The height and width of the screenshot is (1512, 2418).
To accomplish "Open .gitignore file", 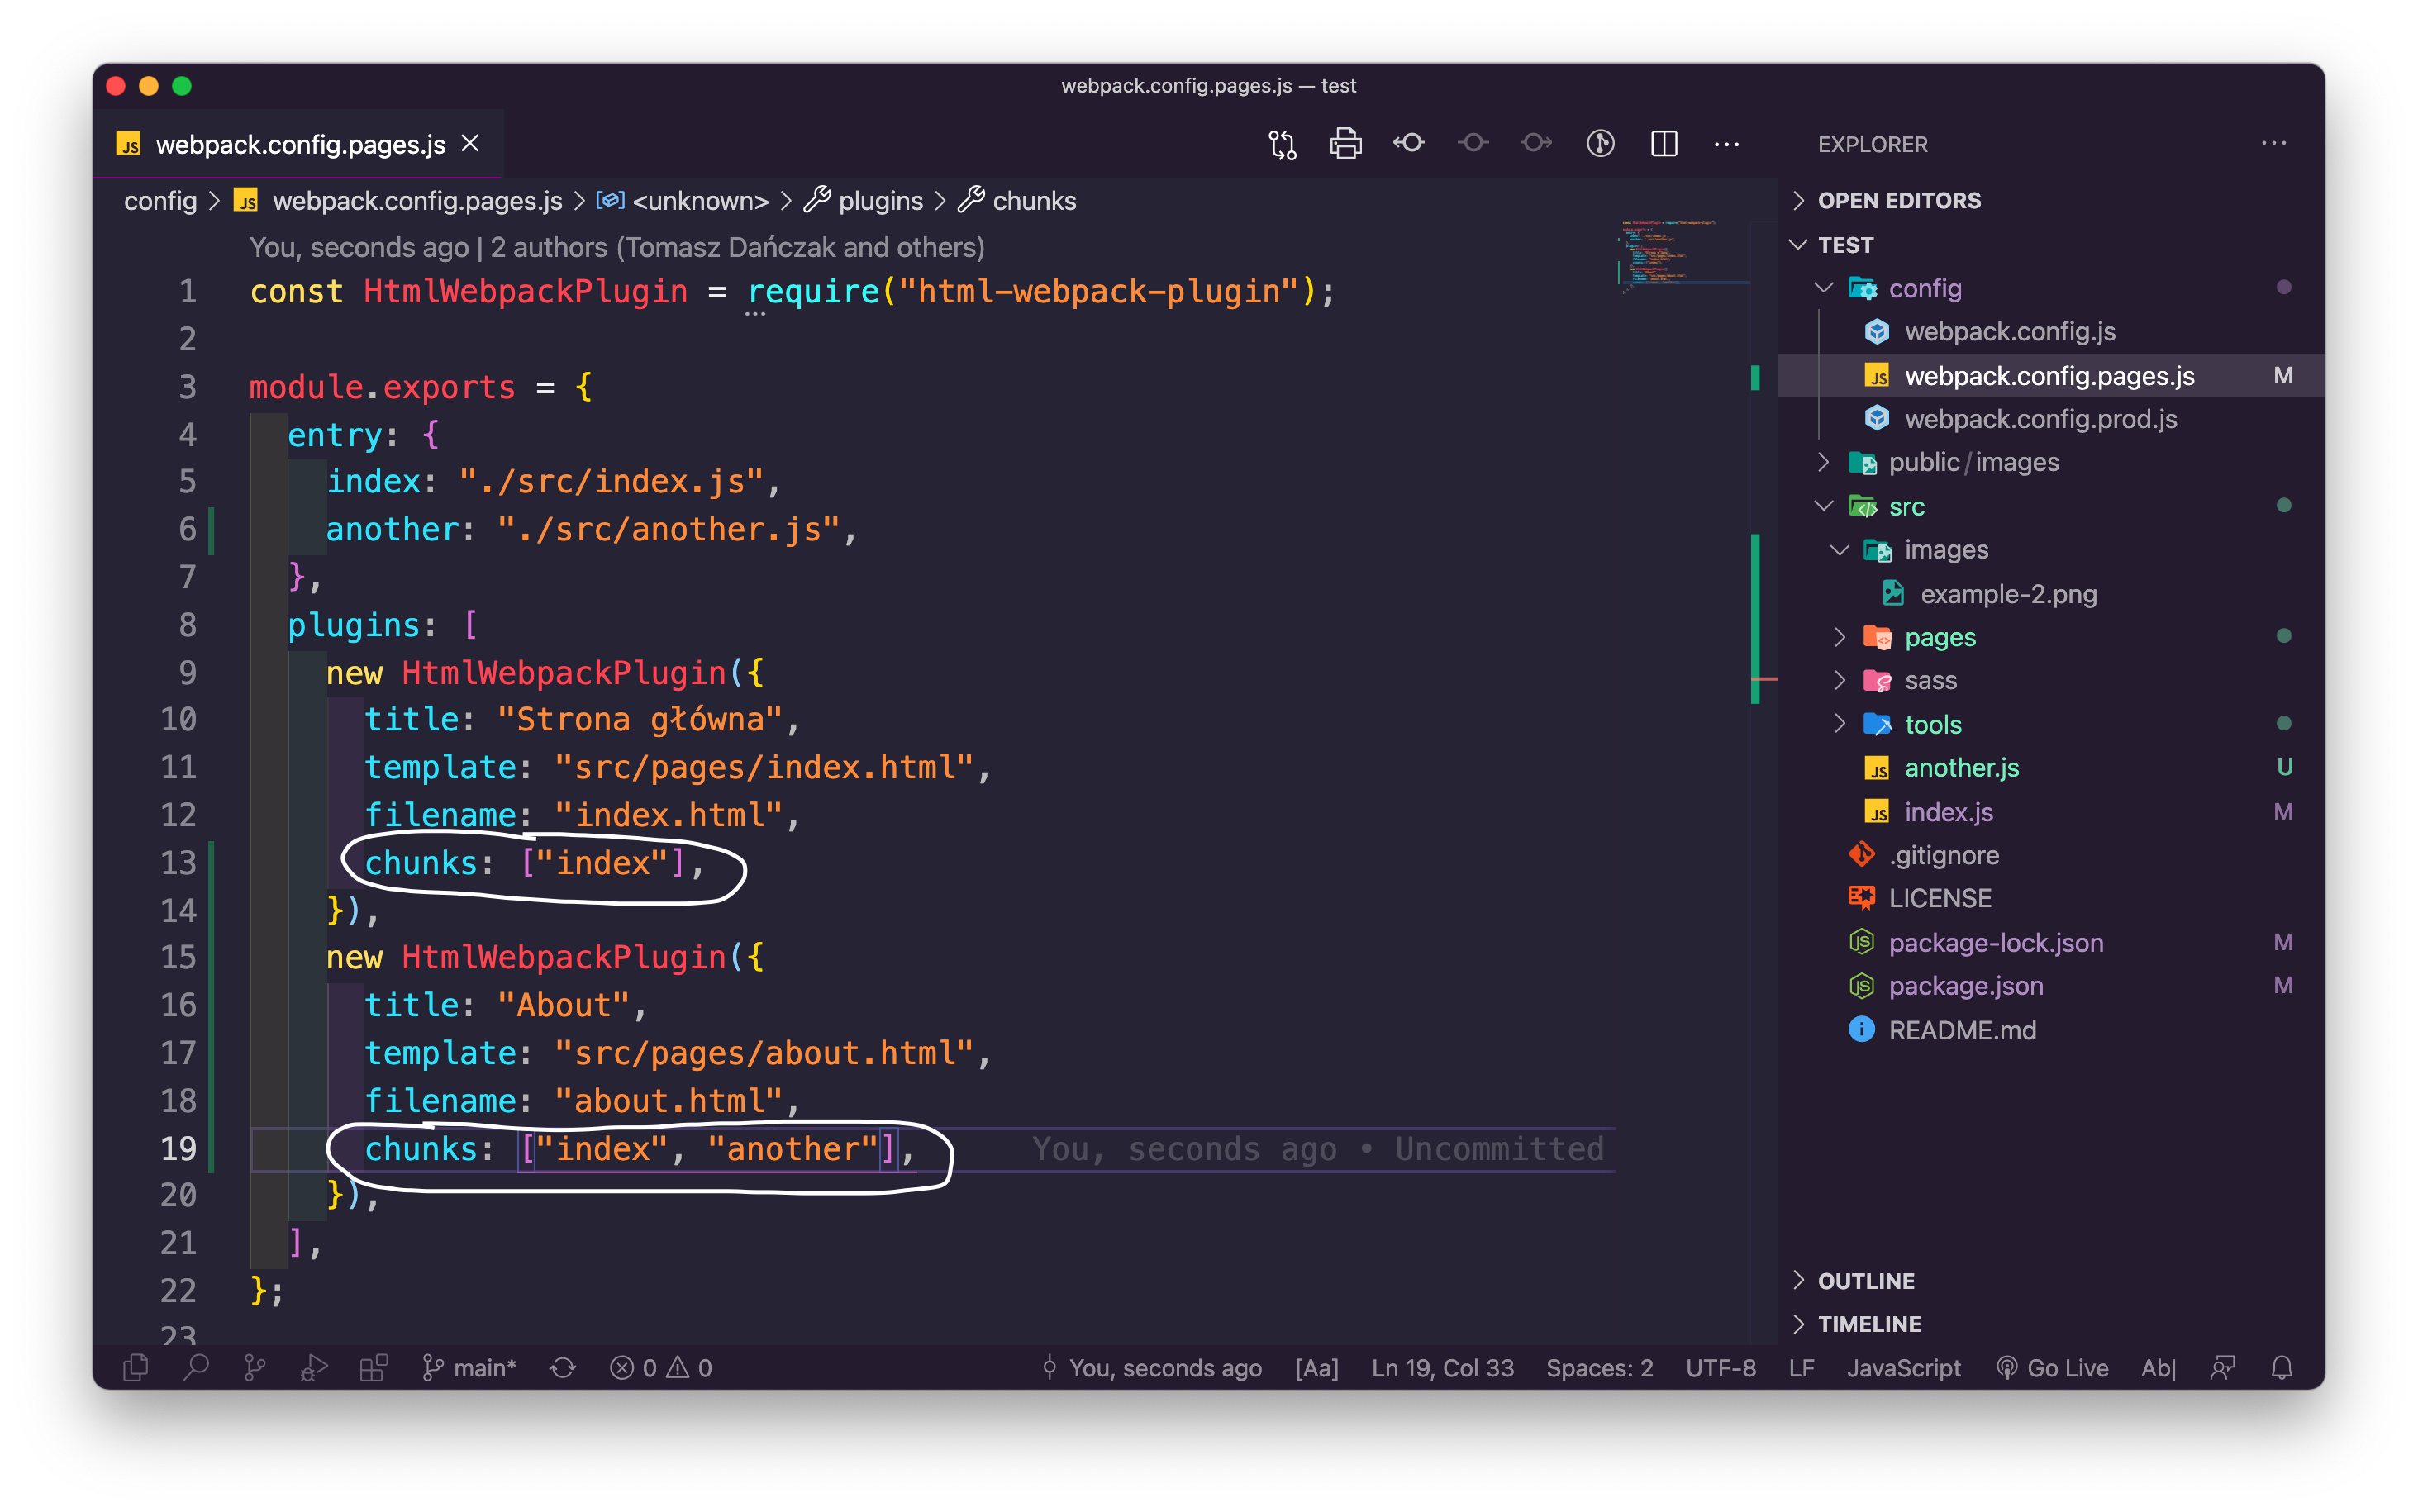I will 2050,855.
